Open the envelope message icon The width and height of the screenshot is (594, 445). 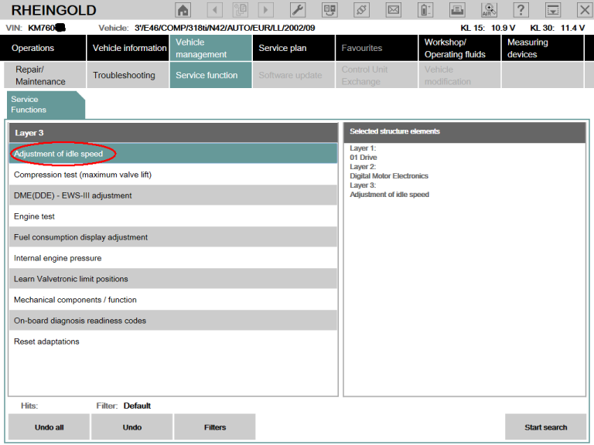tap(393, 10)
